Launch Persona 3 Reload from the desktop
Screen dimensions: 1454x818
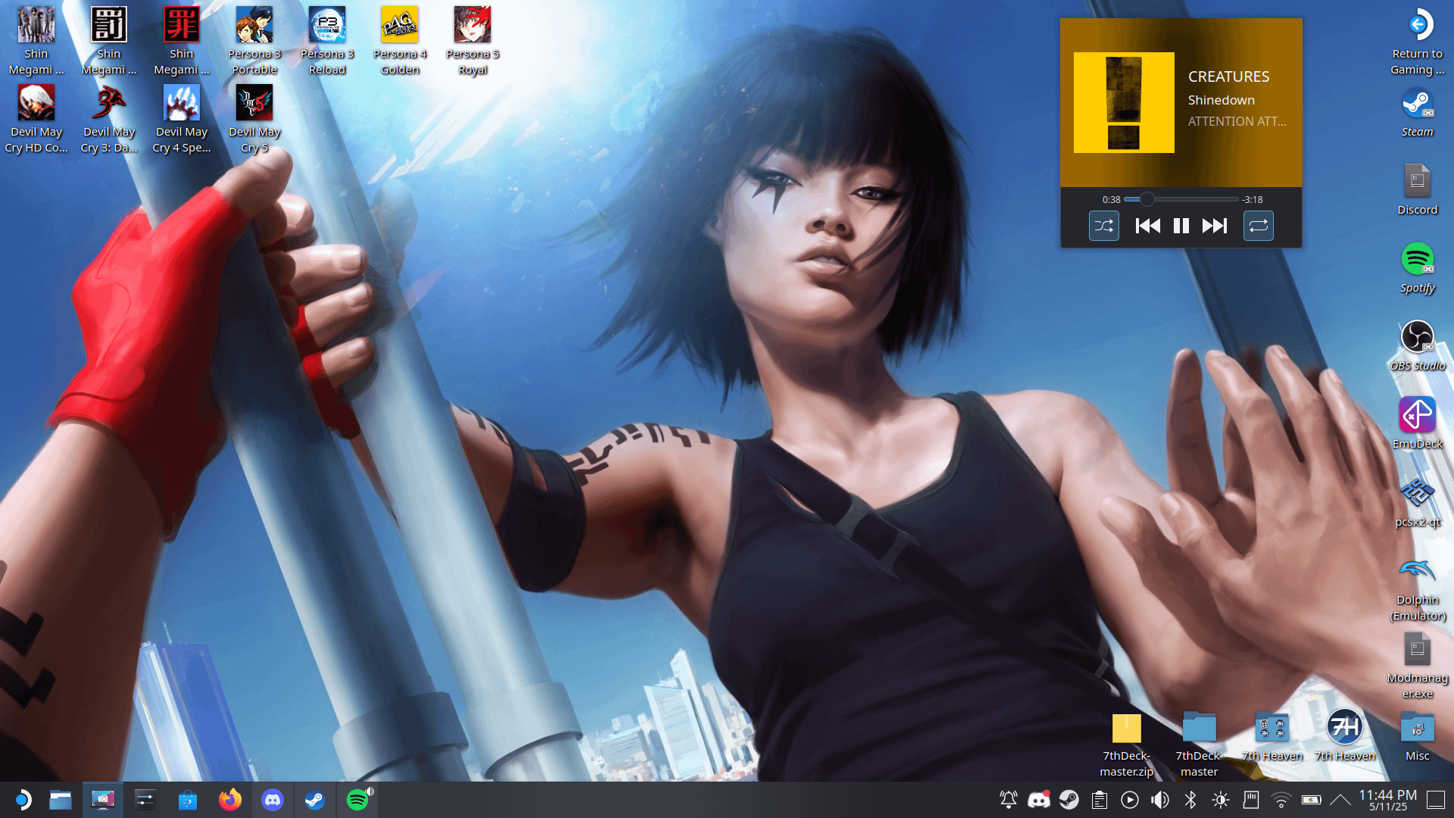tap(327, 41)
